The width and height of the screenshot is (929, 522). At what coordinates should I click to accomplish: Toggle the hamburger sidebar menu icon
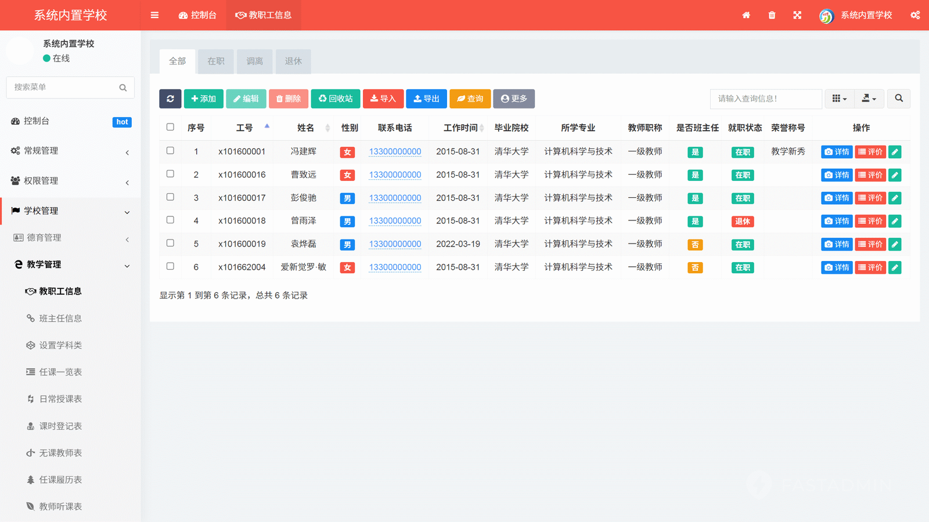154,15
